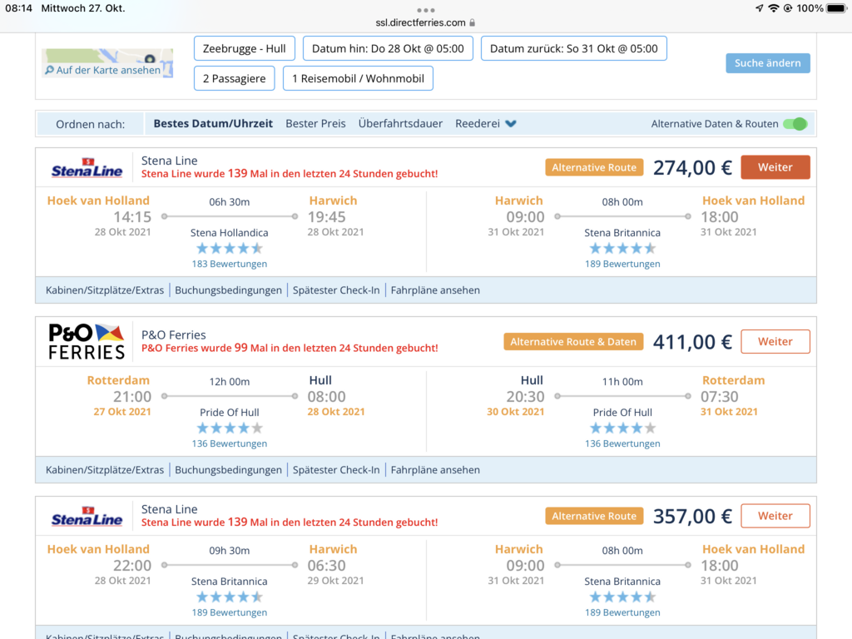
Task: Tap the Alternative Route & Daten badge
Action: point(573,342)
